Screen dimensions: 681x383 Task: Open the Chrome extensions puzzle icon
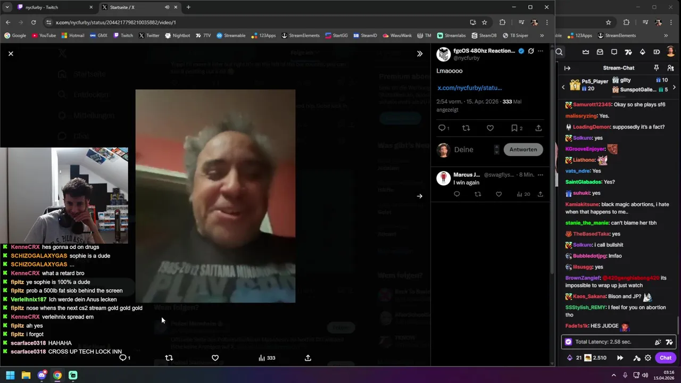tap(502, 22)
